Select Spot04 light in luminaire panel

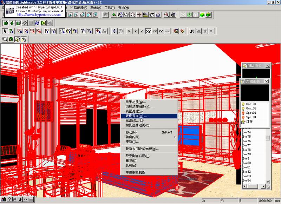pos(251,117)
